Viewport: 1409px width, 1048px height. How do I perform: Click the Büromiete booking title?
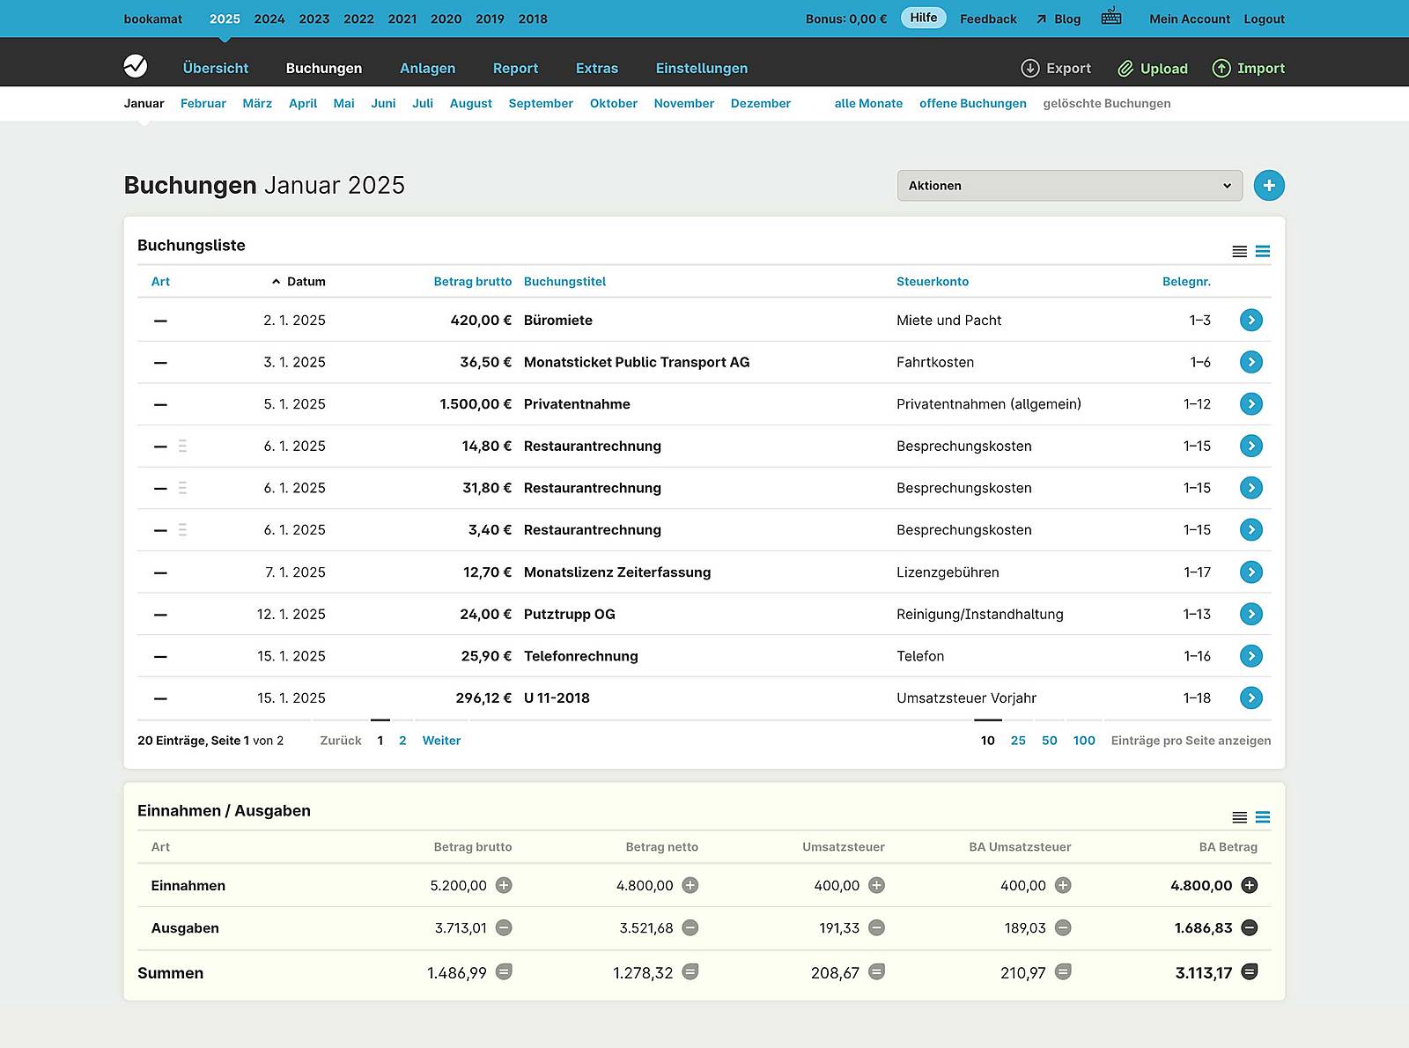[557, 321]
